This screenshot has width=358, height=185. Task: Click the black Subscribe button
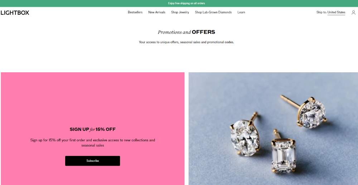92,161
